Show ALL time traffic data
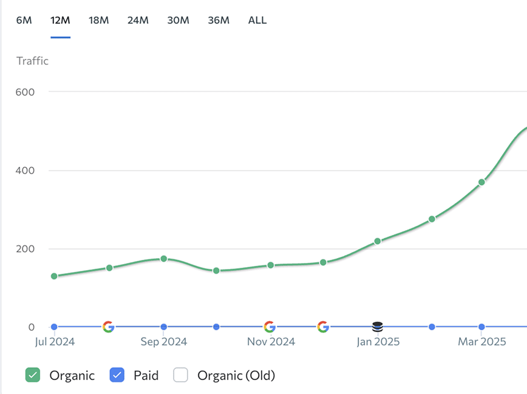The image size is (527, 394). pyautogui.click(x=257, y=20)
